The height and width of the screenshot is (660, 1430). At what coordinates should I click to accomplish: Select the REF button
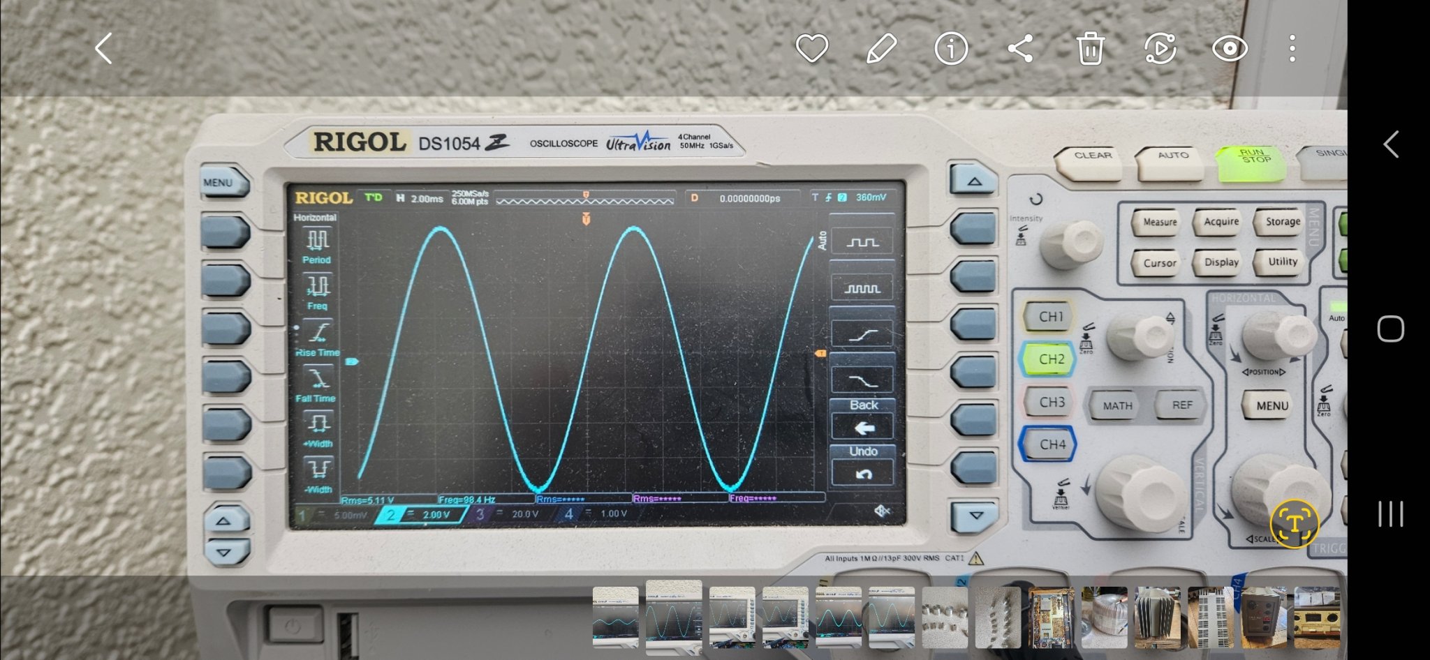point(1181,405)
